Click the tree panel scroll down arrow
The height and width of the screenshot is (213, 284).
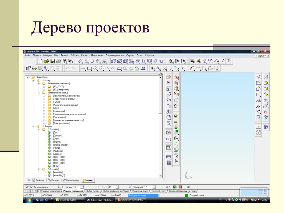coord(160,176)
